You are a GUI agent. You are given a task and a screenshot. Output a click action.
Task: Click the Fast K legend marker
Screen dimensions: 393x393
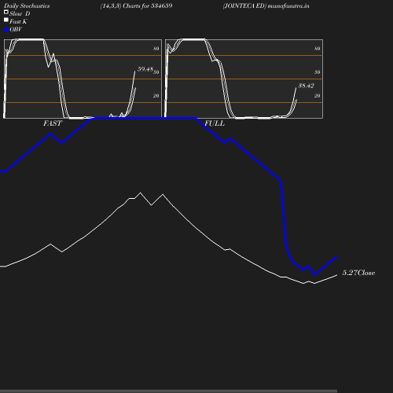(6, 20)
